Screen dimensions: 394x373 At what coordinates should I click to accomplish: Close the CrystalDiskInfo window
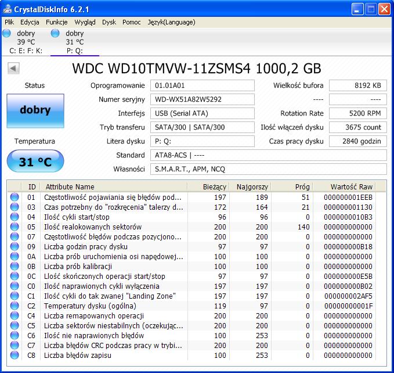tap(384, 9)
